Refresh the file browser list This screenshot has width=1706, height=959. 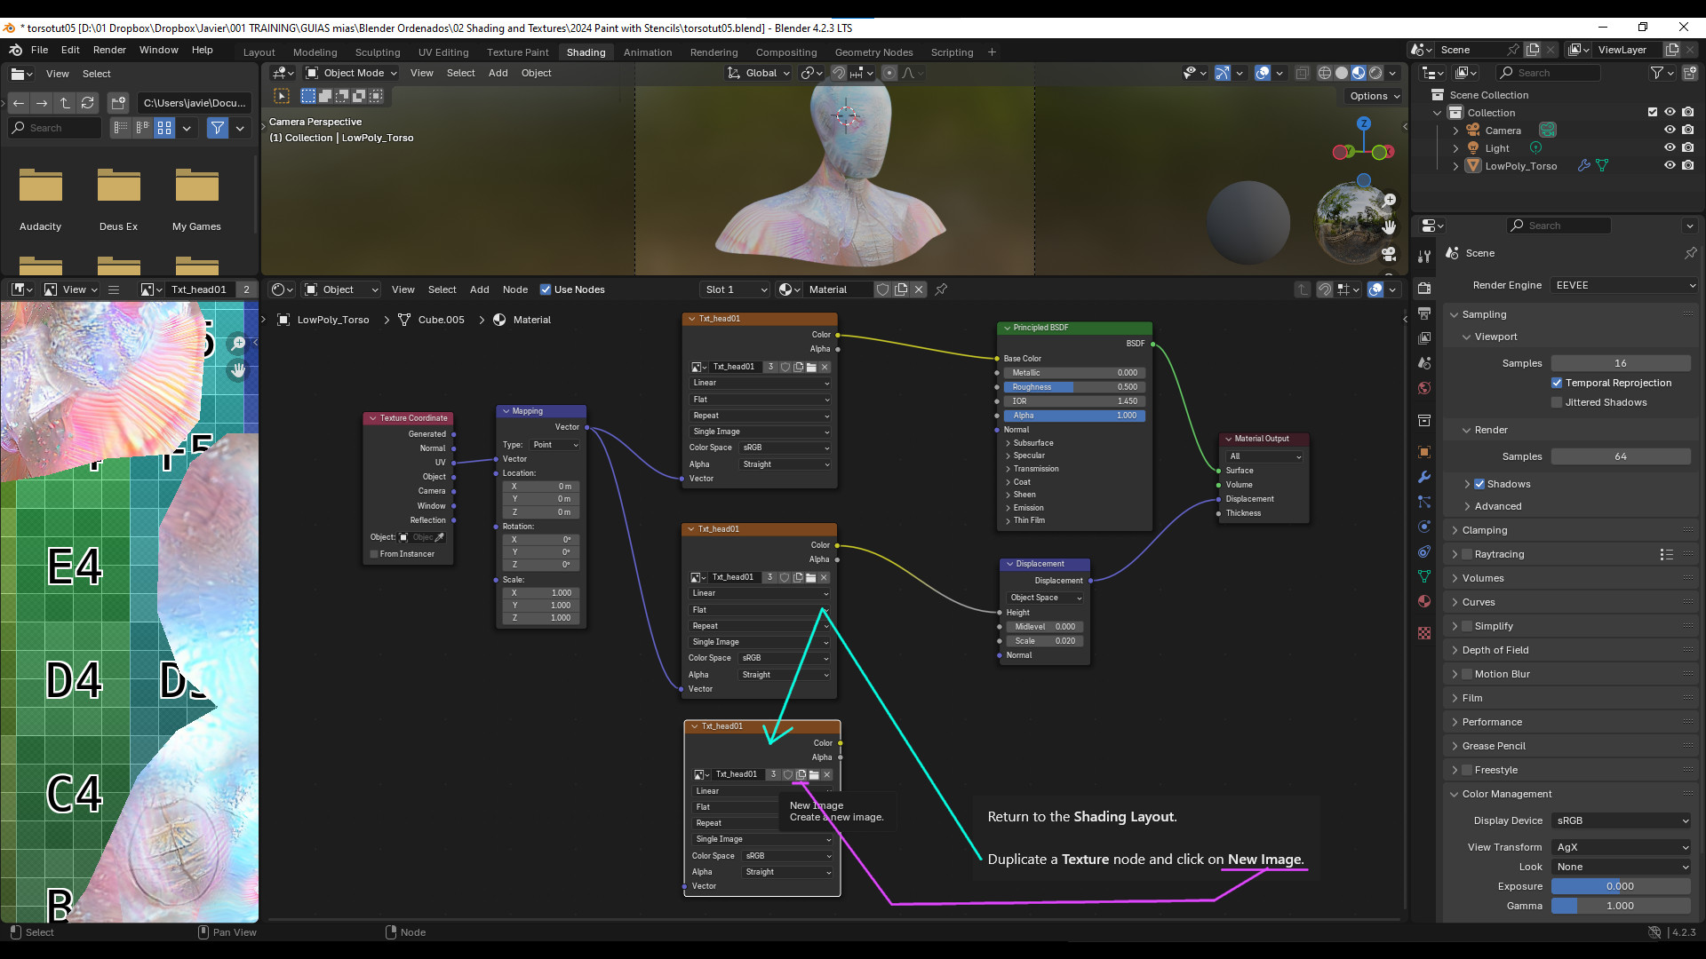coord(87,103)
